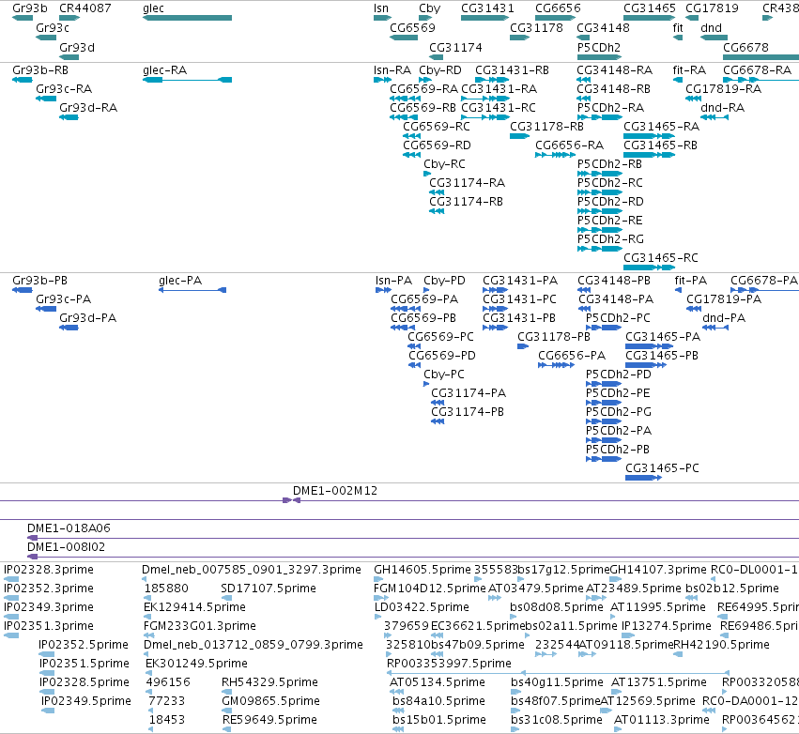
Task: Select the dnd gene label
Action: pyautogui.click(x=712, y=28)
